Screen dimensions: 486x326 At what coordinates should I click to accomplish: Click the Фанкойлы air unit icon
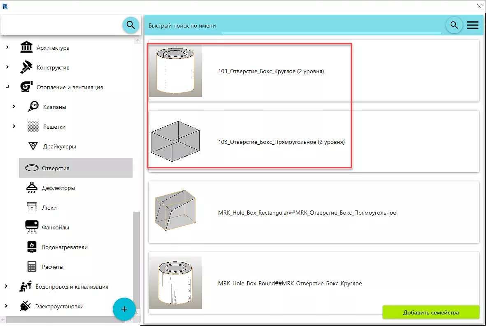click(x=32, y=227)
